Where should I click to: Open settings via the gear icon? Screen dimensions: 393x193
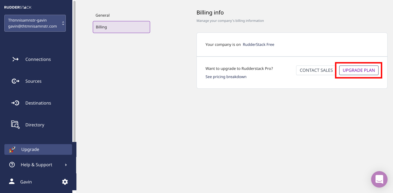[65, 182]
